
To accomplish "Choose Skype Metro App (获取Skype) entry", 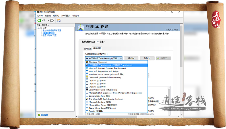I will (116, 108).
